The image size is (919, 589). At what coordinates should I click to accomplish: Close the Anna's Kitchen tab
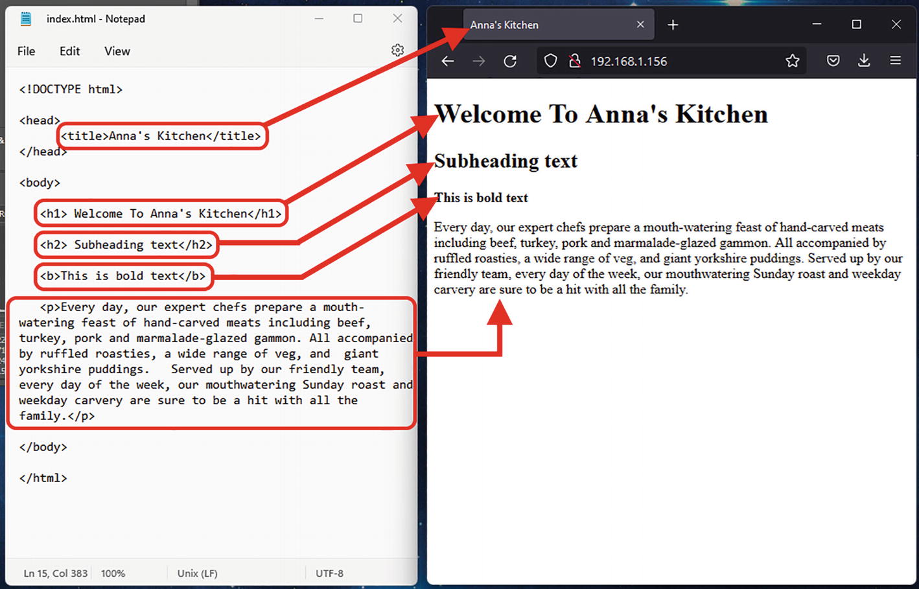(640, 25)
